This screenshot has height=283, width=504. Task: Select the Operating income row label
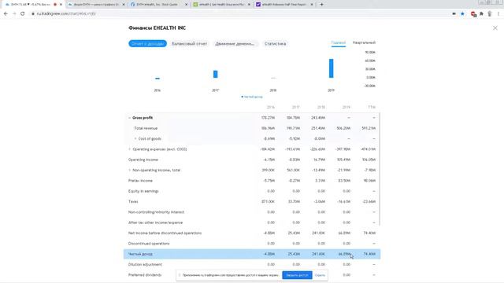(x=143, y=160)
